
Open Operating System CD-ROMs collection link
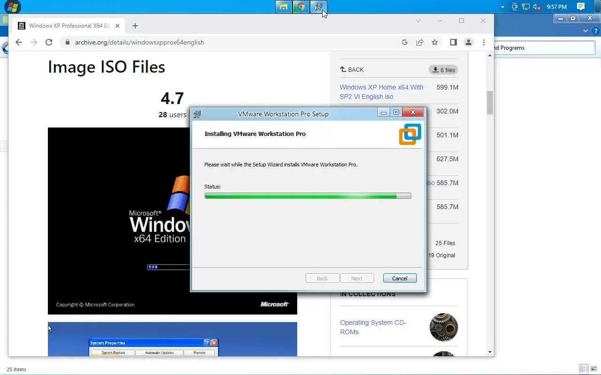point(373,327)
